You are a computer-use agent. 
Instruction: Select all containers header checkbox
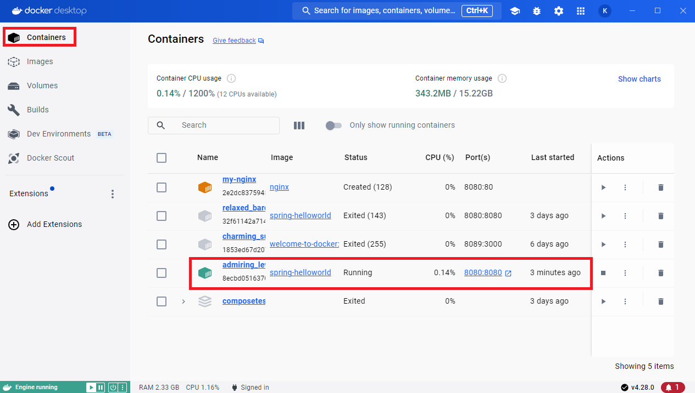[162, 158]
